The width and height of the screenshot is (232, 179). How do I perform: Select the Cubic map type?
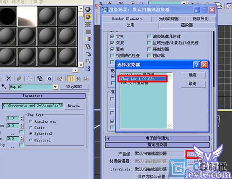click(x=31, y=128)
